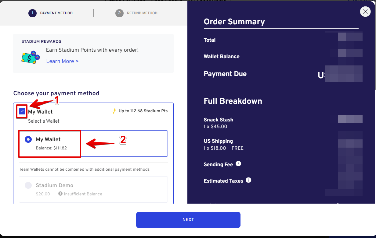Click the Up to 112.68 Stadium Pts label
Image resolution: width=376 pixels, height=238 pixels.
pos(143,111)
